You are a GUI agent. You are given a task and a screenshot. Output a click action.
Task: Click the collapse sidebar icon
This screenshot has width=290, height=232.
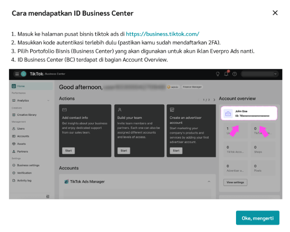click(48, 196)
